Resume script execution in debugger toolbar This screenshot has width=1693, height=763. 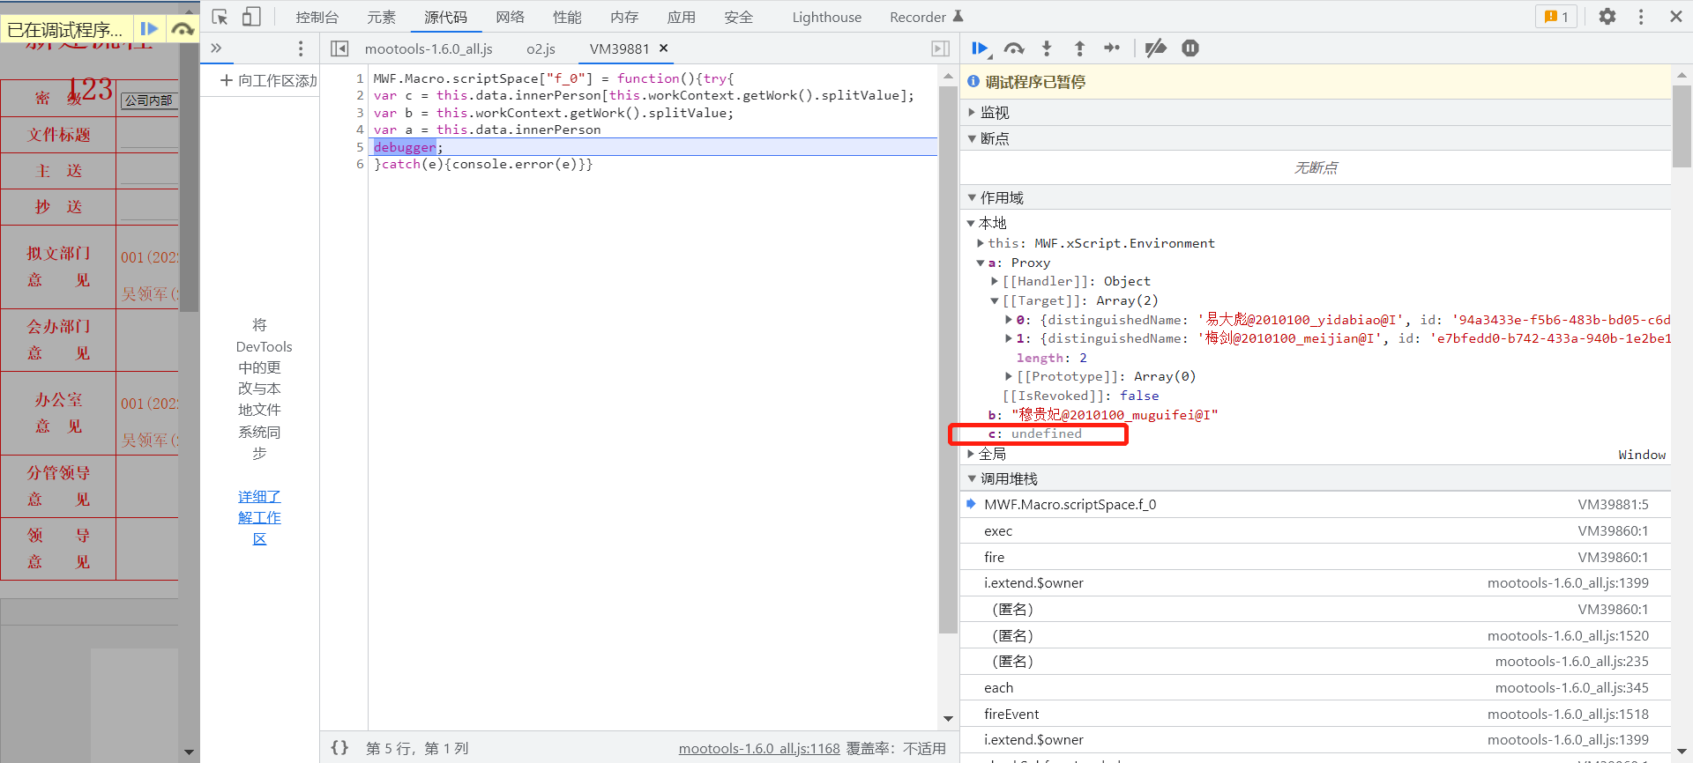click(x=979, y=48)
